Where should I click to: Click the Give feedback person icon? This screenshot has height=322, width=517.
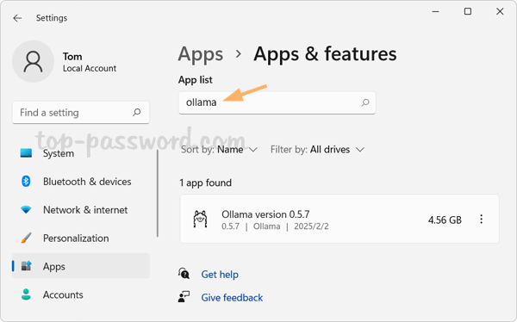[184, 297]
